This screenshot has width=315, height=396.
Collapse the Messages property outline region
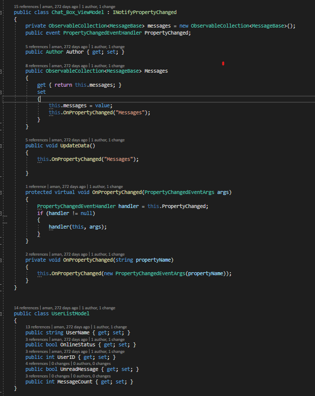1,71
